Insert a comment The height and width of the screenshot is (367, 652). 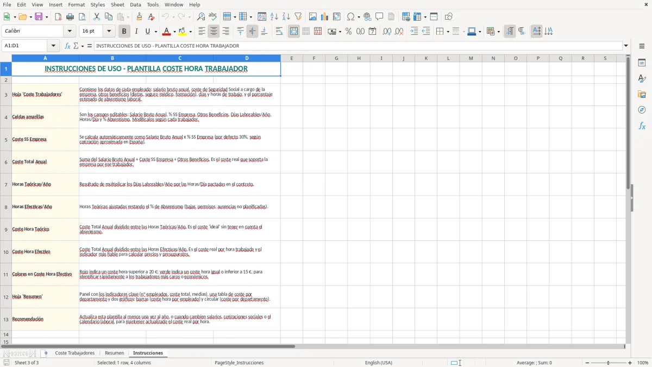click(379, 17)
